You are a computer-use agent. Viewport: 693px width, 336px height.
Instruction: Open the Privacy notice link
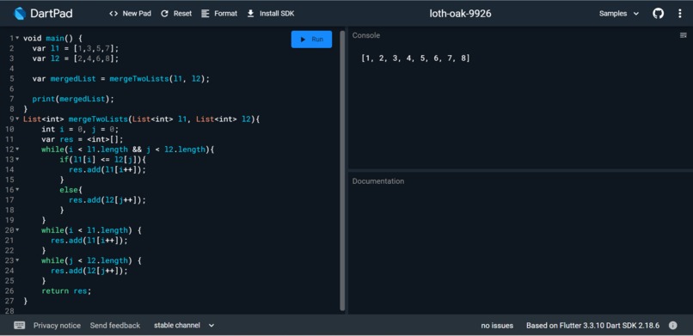pyautogui.click(x=57, y=326)
